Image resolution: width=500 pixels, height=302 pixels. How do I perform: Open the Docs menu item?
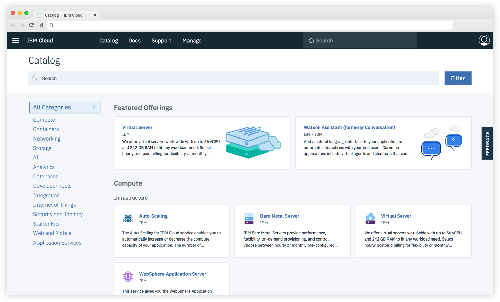point(134,41)
